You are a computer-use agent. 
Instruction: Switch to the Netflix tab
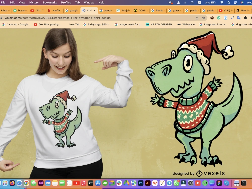coord(55,10)
